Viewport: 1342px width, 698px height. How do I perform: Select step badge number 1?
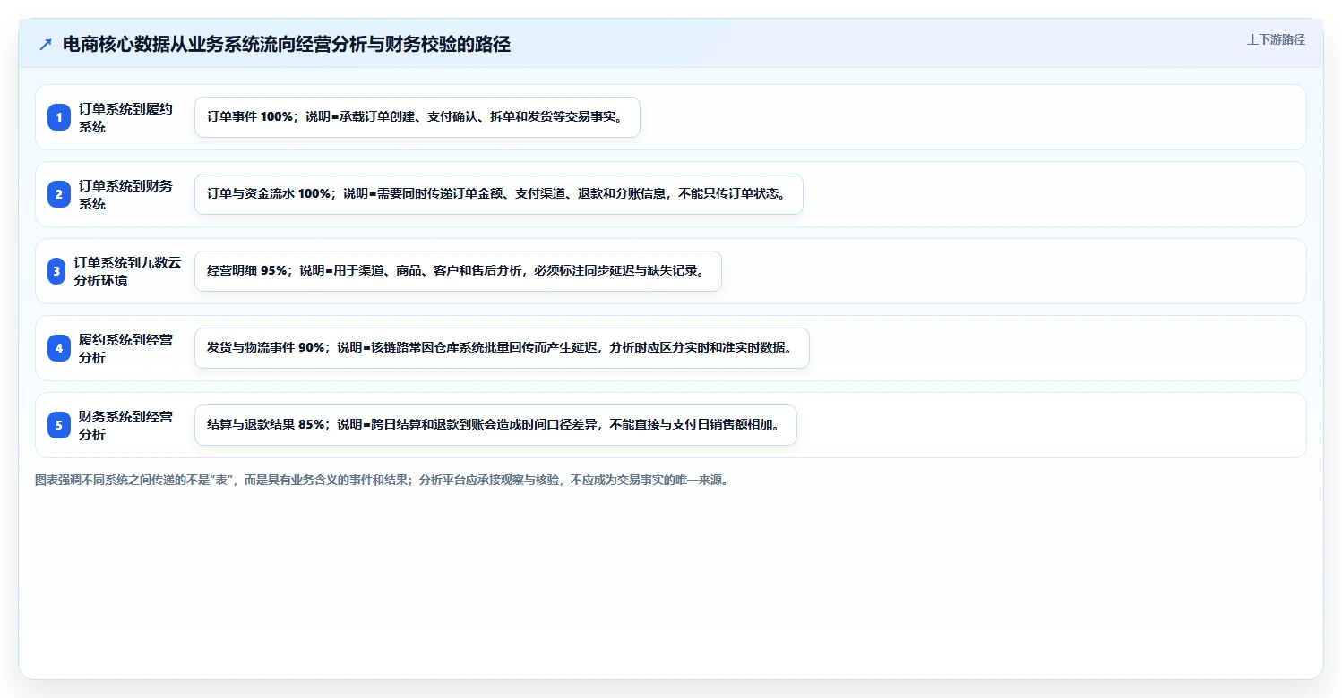(x=59, y=117)
